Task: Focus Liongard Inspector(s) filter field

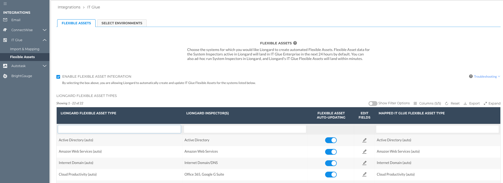Action: pos(245,129)
